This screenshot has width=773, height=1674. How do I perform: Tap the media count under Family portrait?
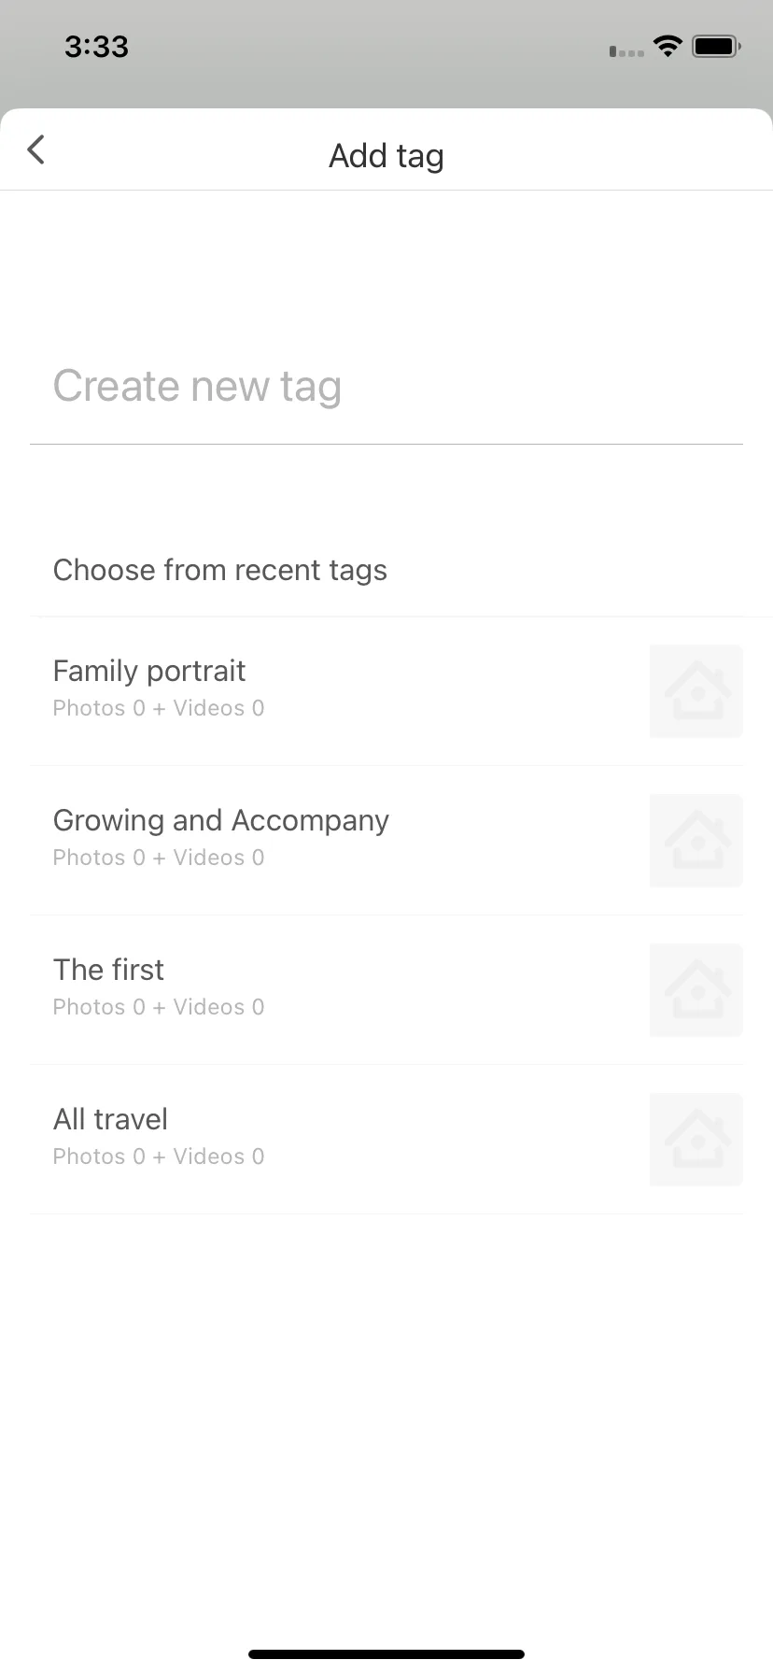coord(159,708)
